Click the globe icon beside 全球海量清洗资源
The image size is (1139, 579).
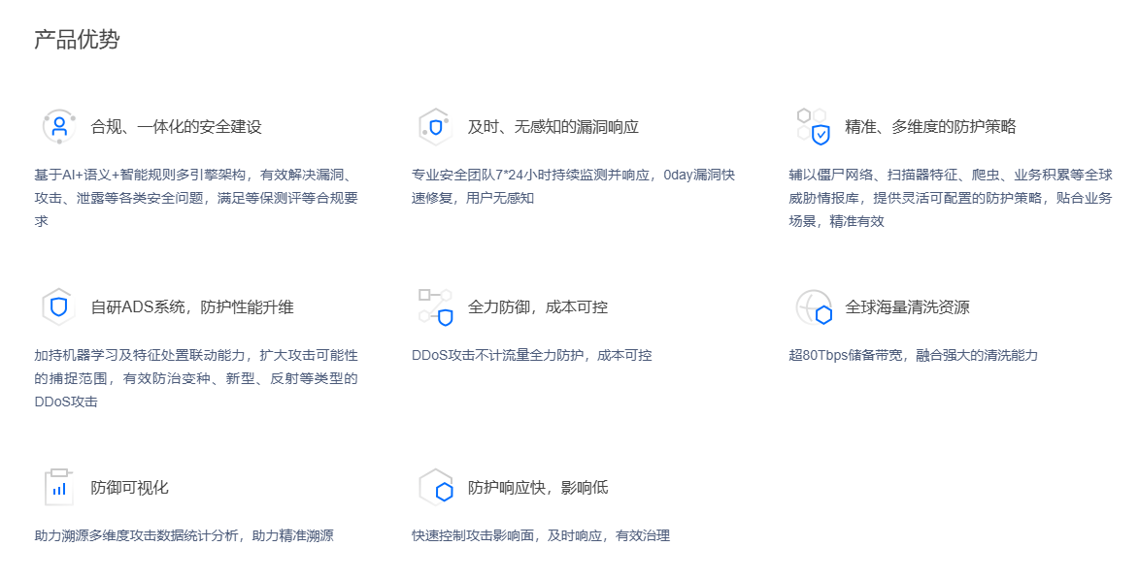814,307
